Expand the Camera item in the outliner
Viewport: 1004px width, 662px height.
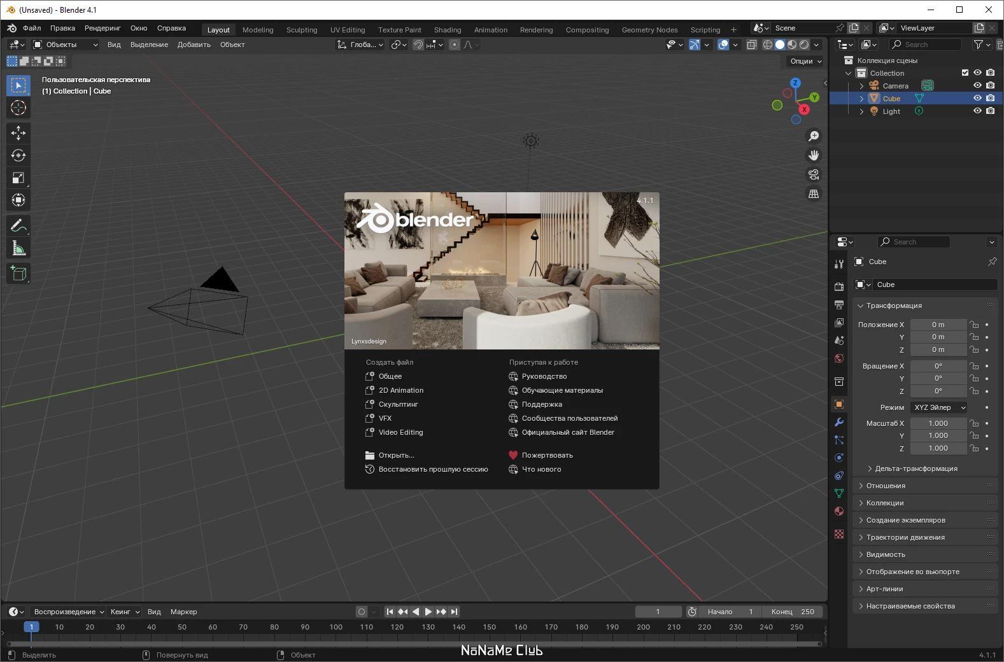point(861,86)
